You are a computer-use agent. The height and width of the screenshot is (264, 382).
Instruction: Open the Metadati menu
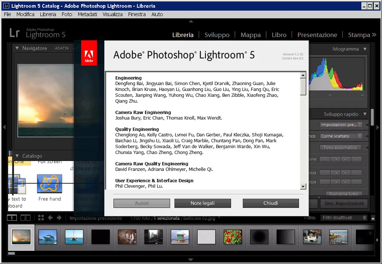(87, 14)
